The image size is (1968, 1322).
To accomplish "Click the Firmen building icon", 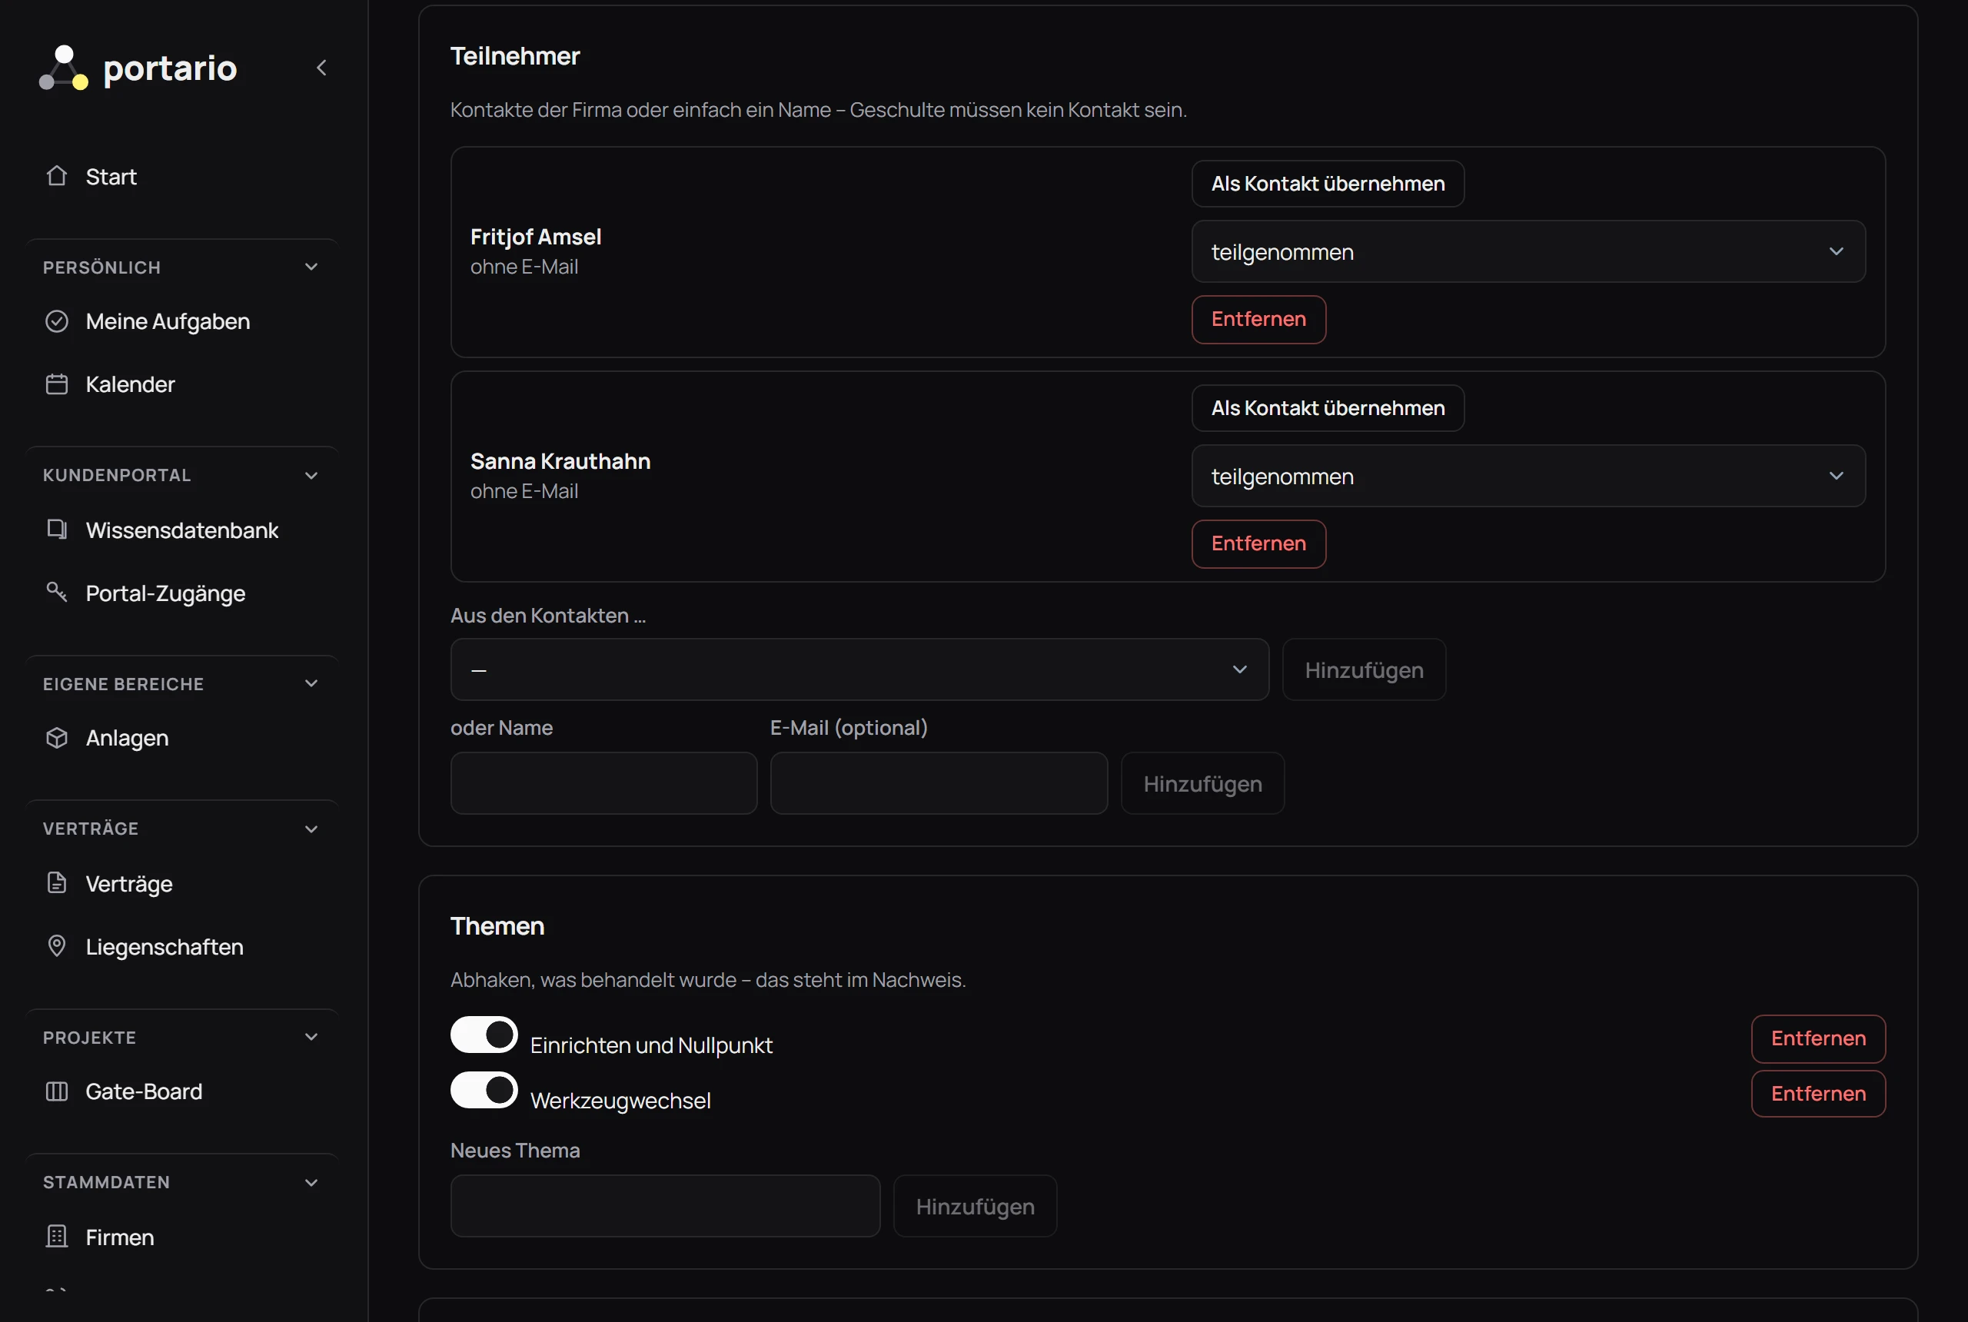I will [56, 1236].
